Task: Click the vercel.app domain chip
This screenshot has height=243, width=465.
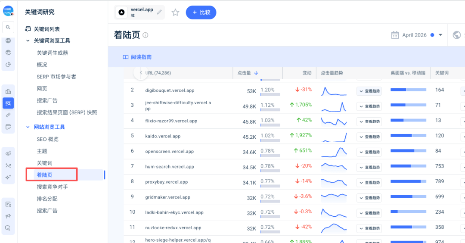Action: click(139, 12)
